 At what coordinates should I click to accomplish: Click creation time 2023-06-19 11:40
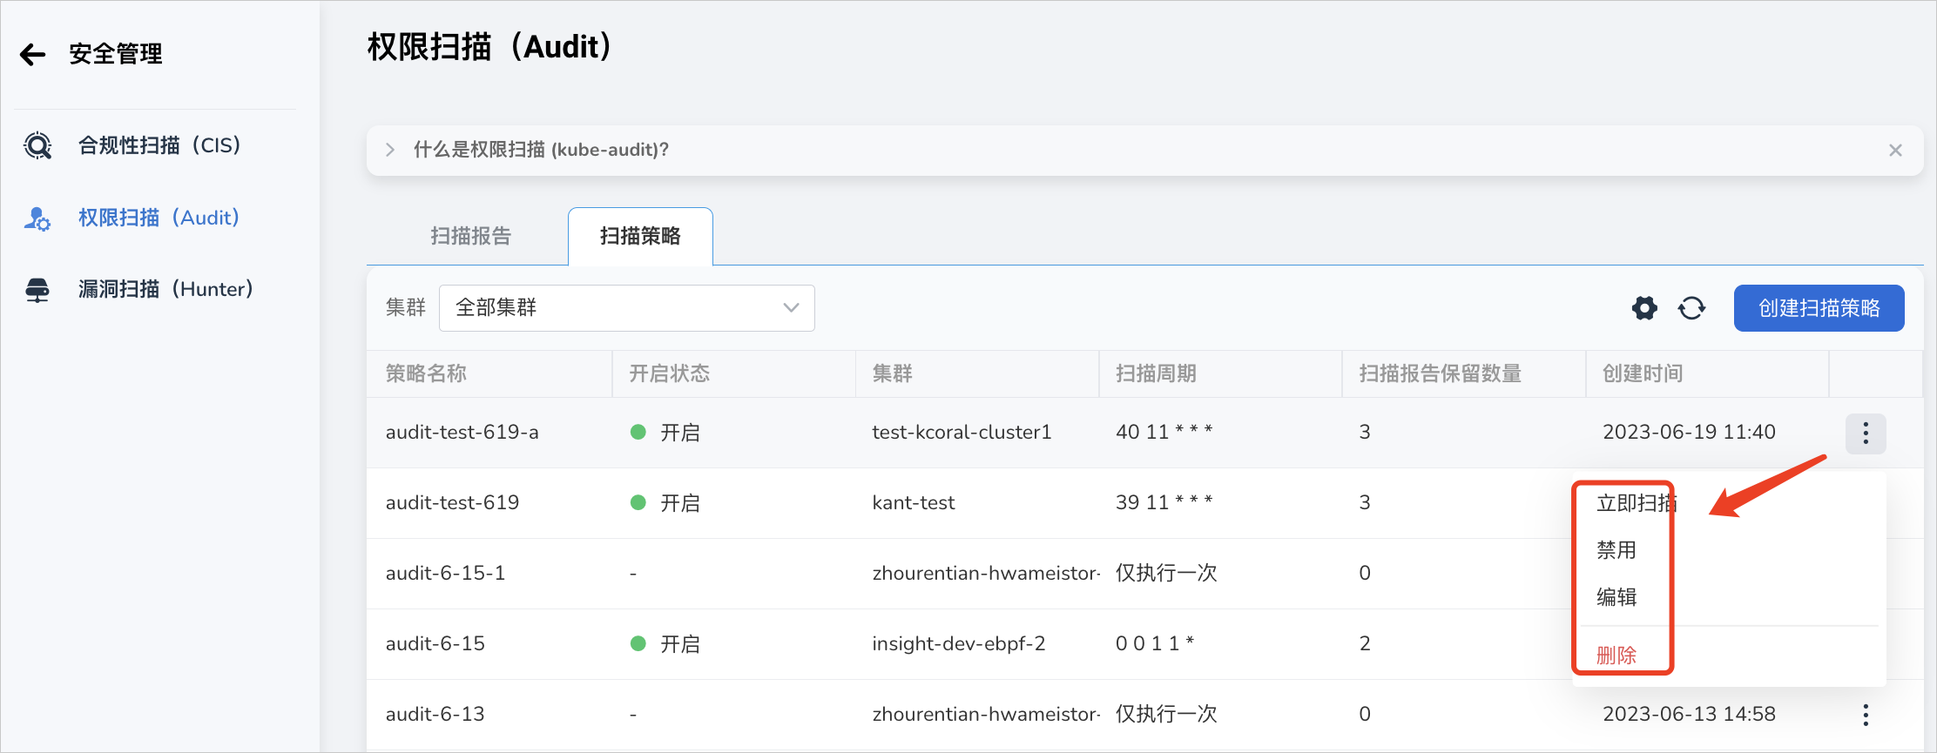(x=1689, y=432)
